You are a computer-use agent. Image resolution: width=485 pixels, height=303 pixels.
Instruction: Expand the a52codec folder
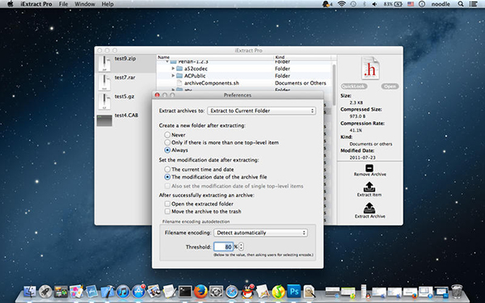[173, 69]
